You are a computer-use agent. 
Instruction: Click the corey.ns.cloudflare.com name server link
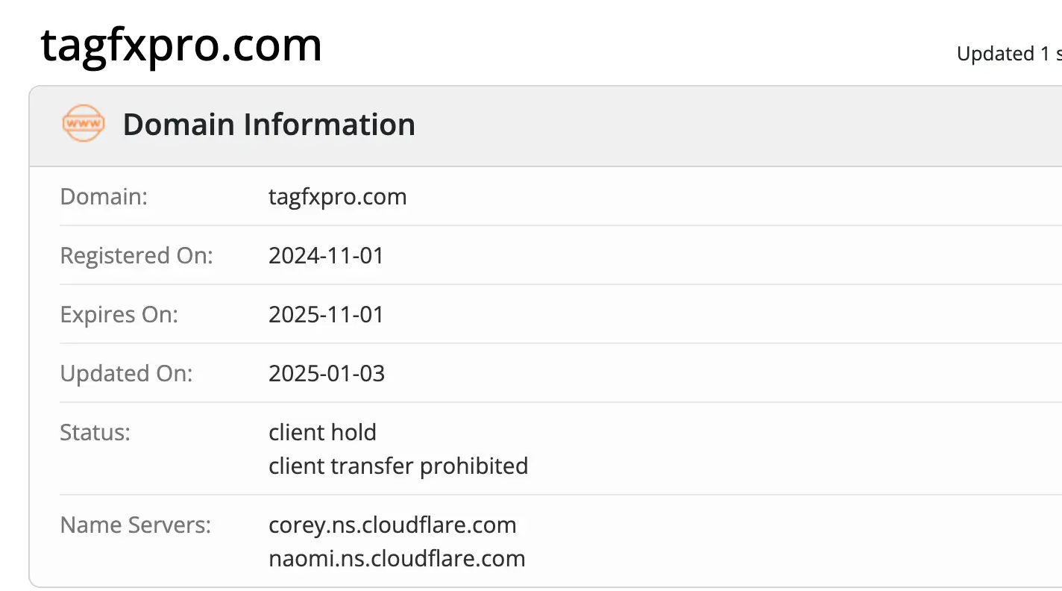[x=393, y=525]
